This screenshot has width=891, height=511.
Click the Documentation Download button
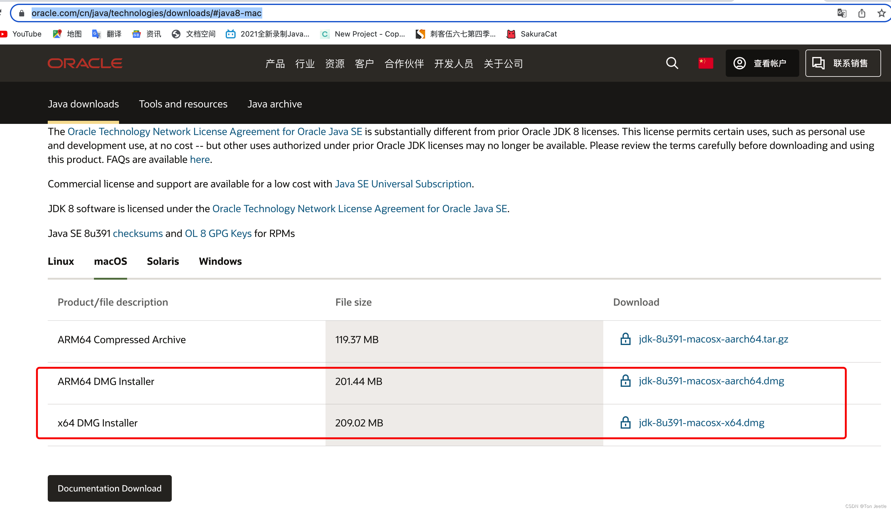109,488
